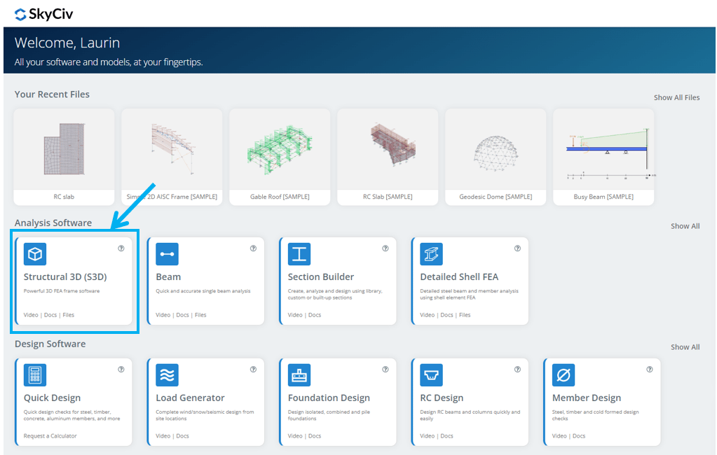Select the Detailed Shell FEA title

pyautogui.click(x=459, y=276)
